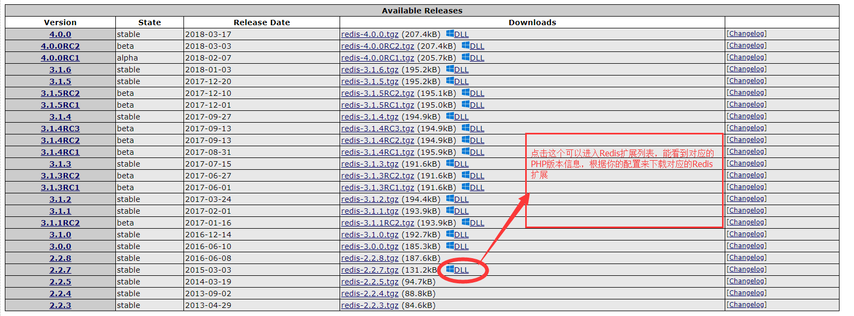This screenshot has height=316, width=854.
Task: View Changelog for version 3.1.0
Action: [747, 234]
